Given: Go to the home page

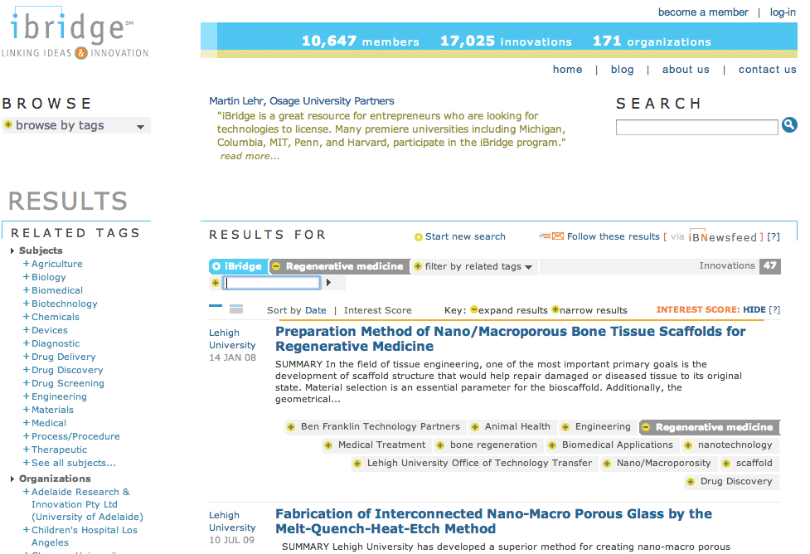Looking at the screenshot, I should click(x=567, y=70).
